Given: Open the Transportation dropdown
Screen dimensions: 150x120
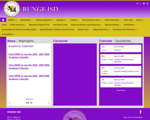Looking at the screenshot, I should 8,34.
